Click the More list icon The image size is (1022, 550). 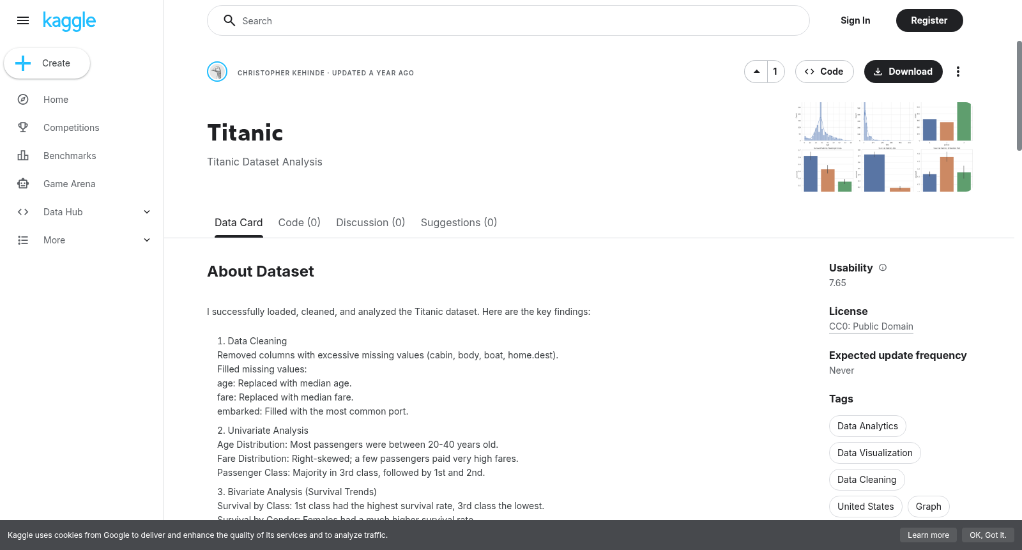23,240
